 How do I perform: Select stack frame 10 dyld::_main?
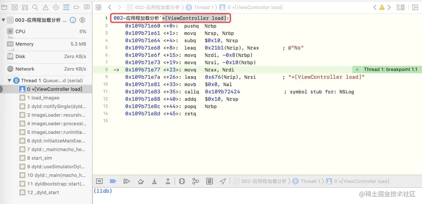click(x=46, y=175)
